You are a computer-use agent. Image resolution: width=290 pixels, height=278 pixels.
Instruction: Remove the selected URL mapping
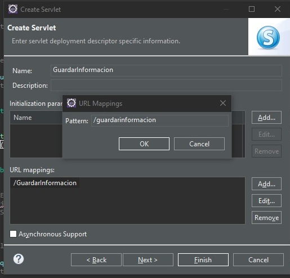click(266, 218)
